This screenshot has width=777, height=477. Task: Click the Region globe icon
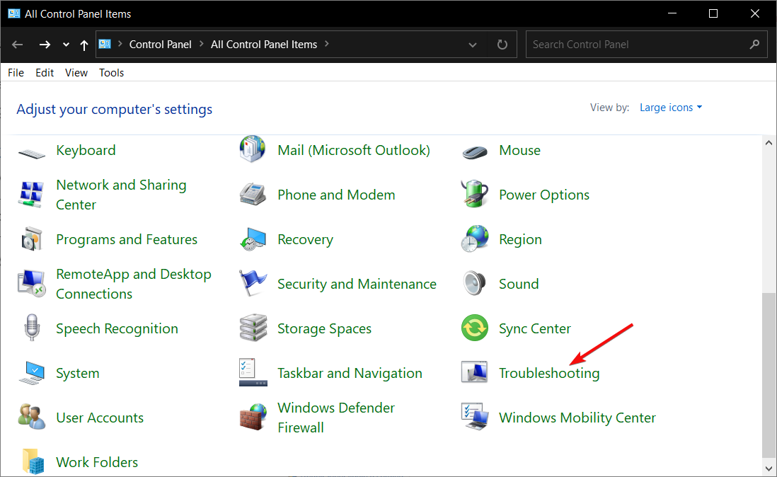[475, 238]
